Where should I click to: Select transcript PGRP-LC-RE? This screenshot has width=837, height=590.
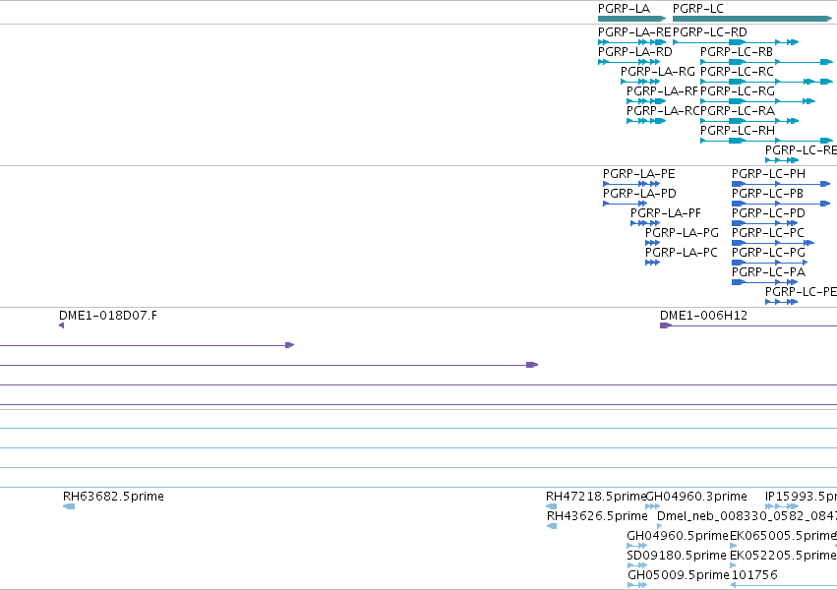click(x=782, y=160)
